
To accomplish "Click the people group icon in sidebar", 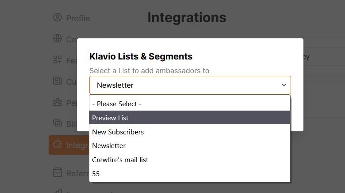I will coord(57,102).
